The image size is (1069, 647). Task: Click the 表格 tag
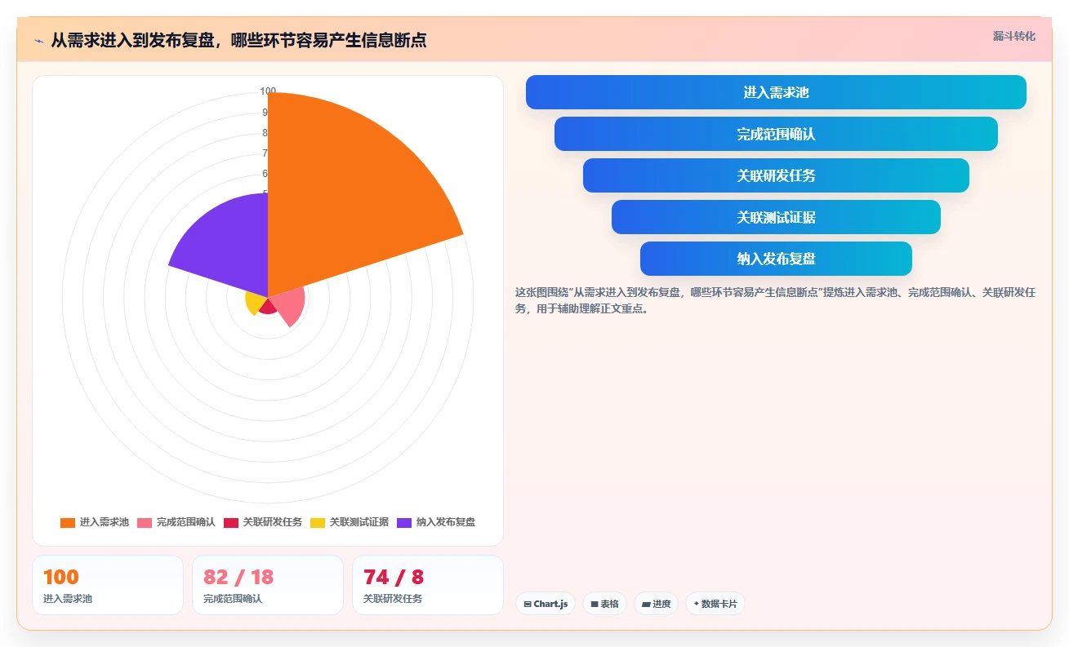[x=605, y=604]
